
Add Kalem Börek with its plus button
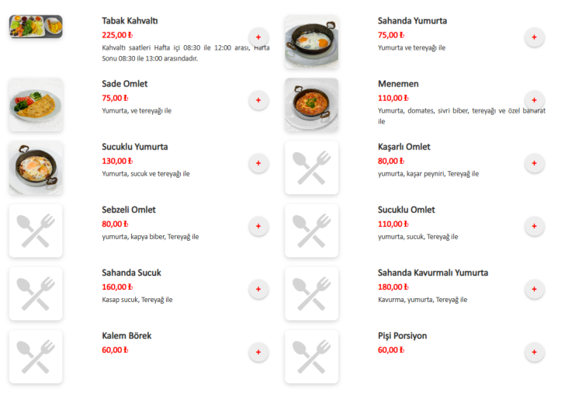(258, 352)
